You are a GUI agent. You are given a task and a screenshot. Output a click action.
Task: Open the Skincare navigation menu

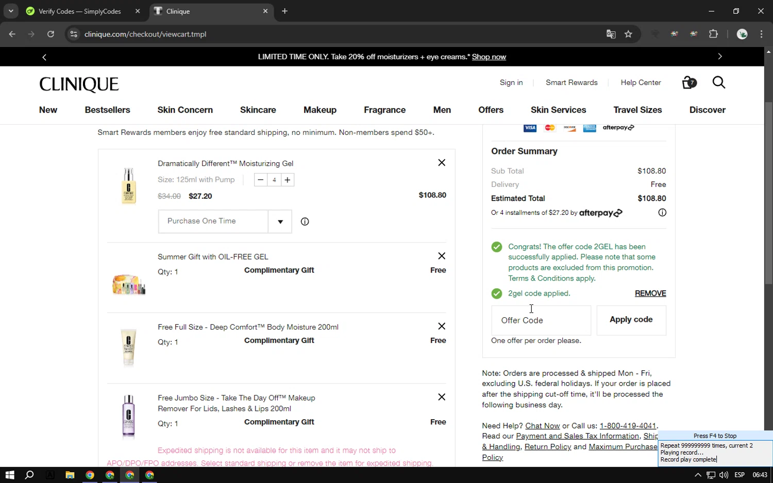(x=258, y=110)
